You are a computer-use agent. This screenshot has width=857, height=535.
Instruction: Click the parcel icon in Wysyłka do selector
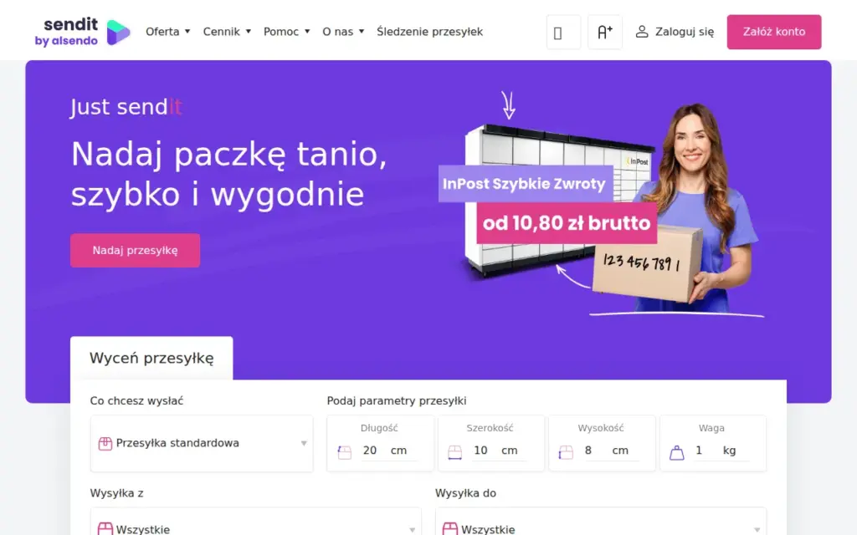click(x=449, y=528)
